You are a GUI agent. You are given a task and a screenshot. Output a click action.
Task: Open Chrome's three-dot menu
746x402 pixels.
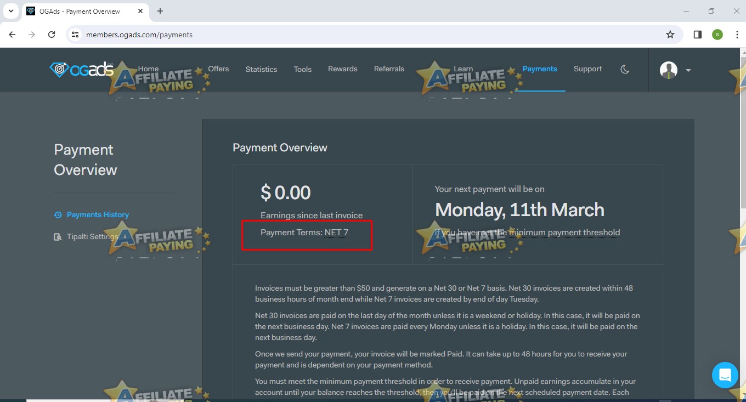point(737,34)
